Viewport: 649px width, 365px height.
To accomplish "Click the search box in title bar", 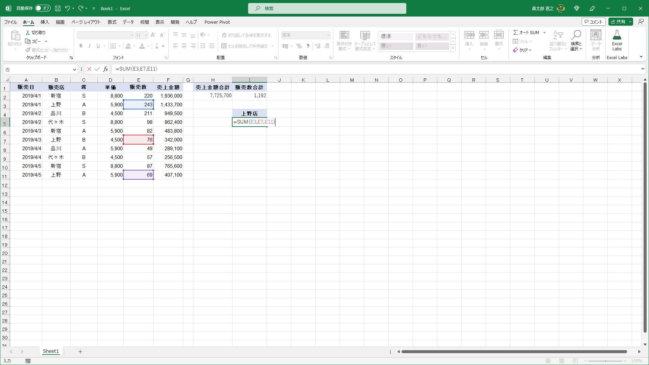I will coord(327,8).
